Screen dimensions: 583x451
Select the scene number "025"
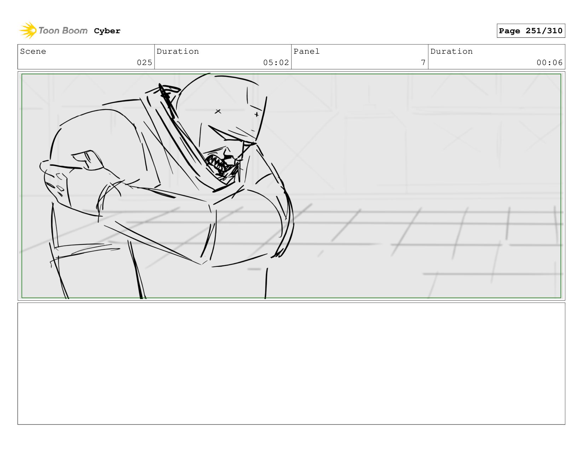(x=144, y=63)
